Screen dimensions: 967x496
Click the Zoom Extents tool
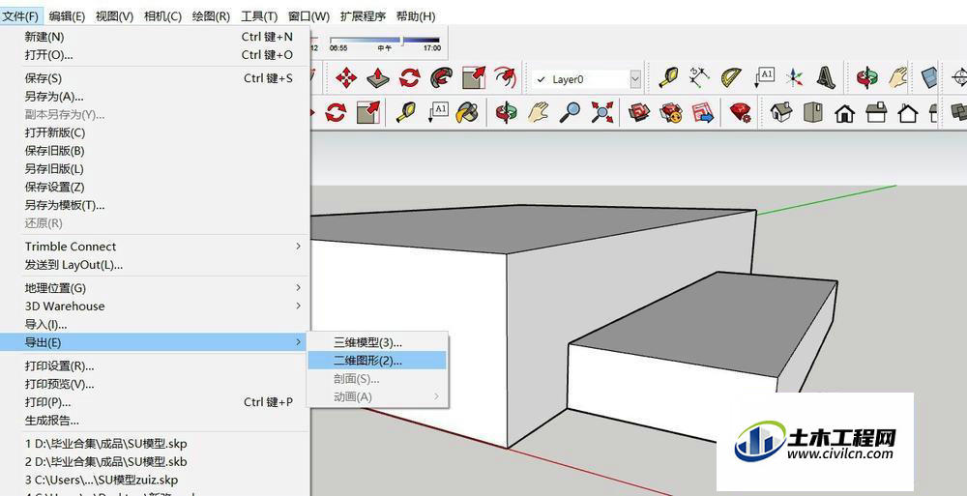601,112
